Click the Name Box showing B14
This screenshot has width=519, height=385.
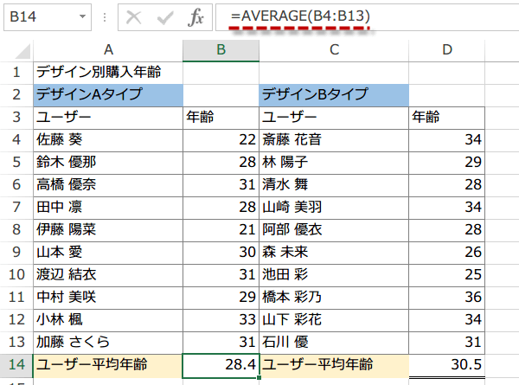[x=48, y=17]
